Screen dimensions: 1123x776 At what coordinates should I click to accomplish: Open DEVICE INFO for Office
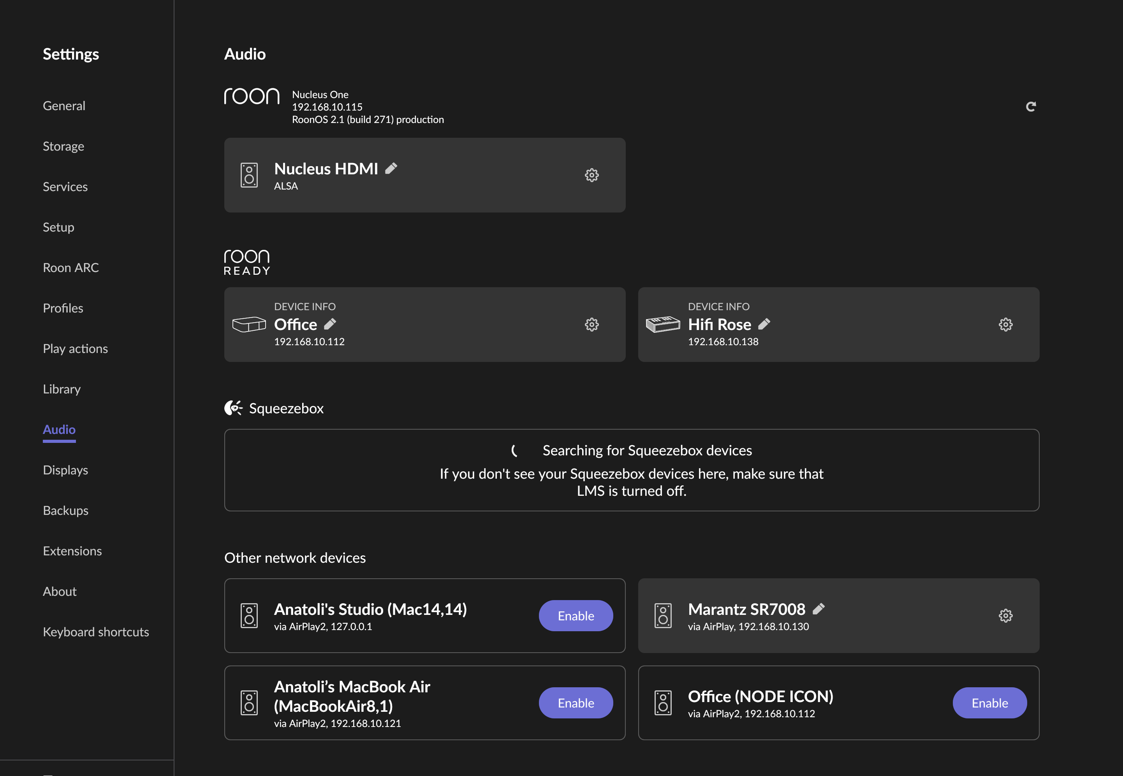305,306
